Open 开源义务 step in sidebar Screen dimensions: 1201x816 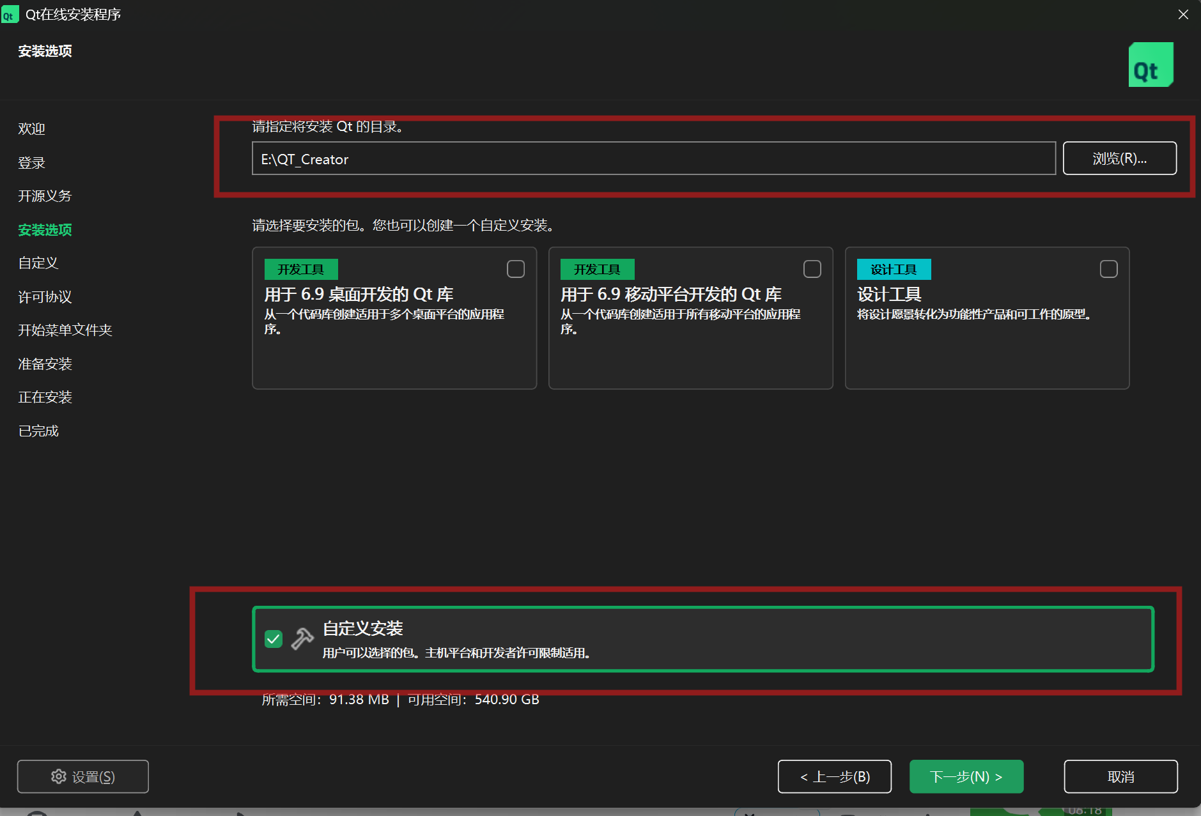point(45,196)
